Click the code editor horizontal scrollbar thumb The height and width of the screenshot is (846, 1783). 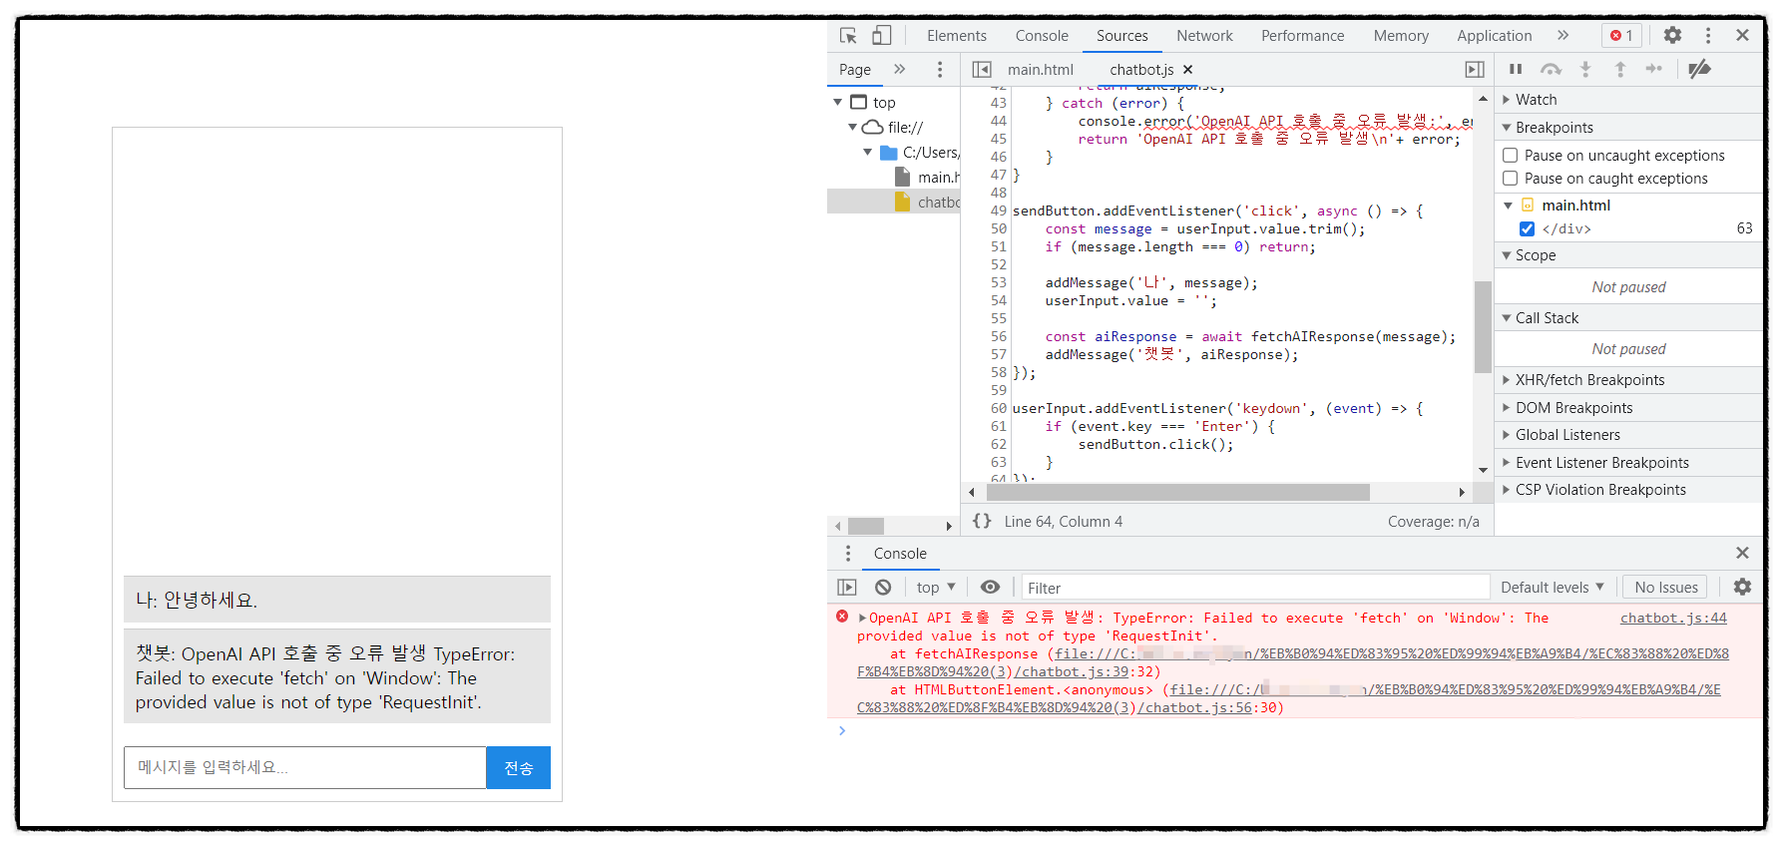(x=1177, y=493)
